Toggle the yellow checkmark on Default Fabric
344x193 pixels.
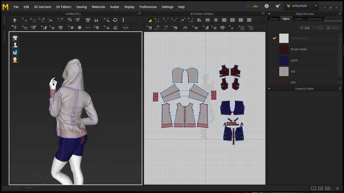click(274, 38)
